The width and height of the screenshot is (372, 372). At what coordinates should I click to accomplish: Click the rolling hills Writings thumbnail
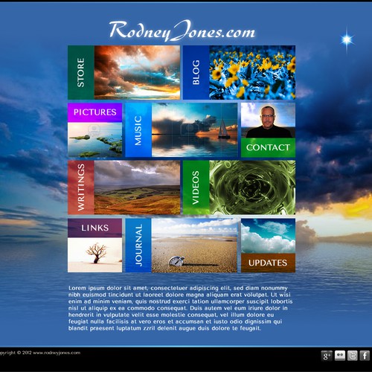(x=137, y=187)
